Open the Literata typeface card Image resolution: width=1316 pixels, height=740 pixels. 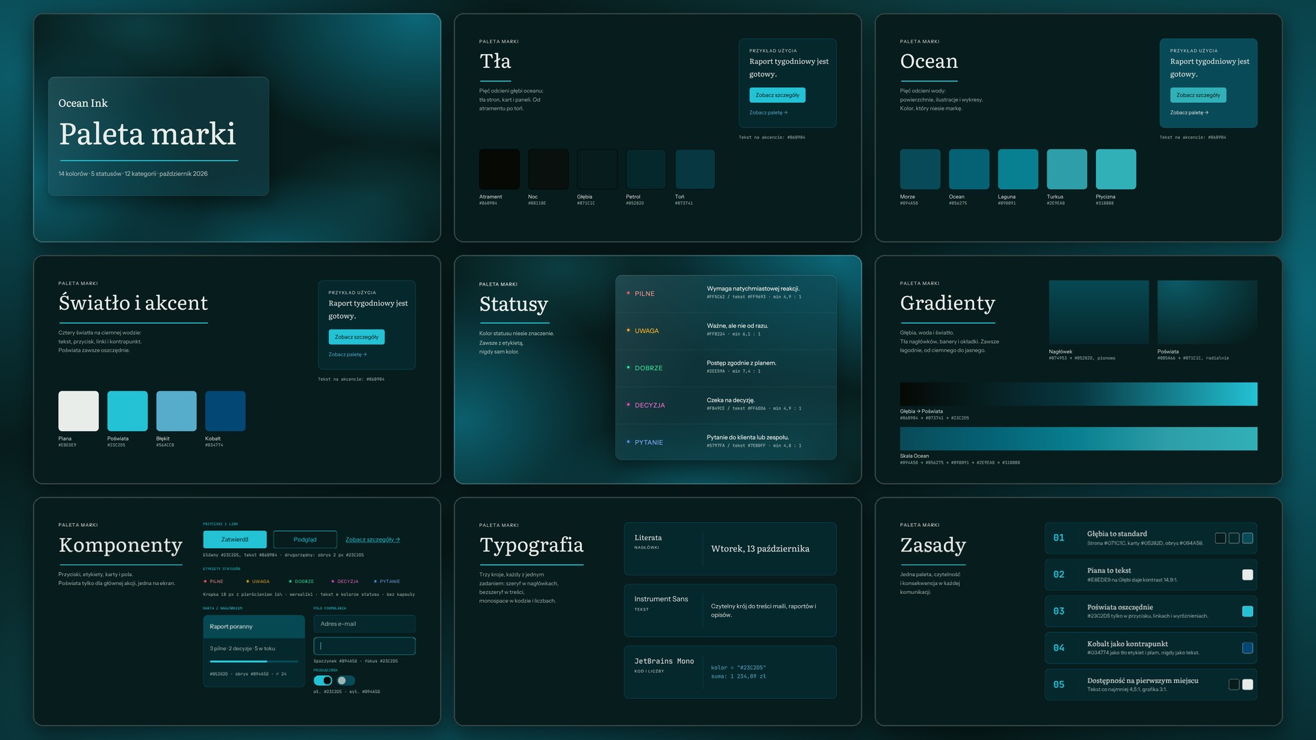730,549
